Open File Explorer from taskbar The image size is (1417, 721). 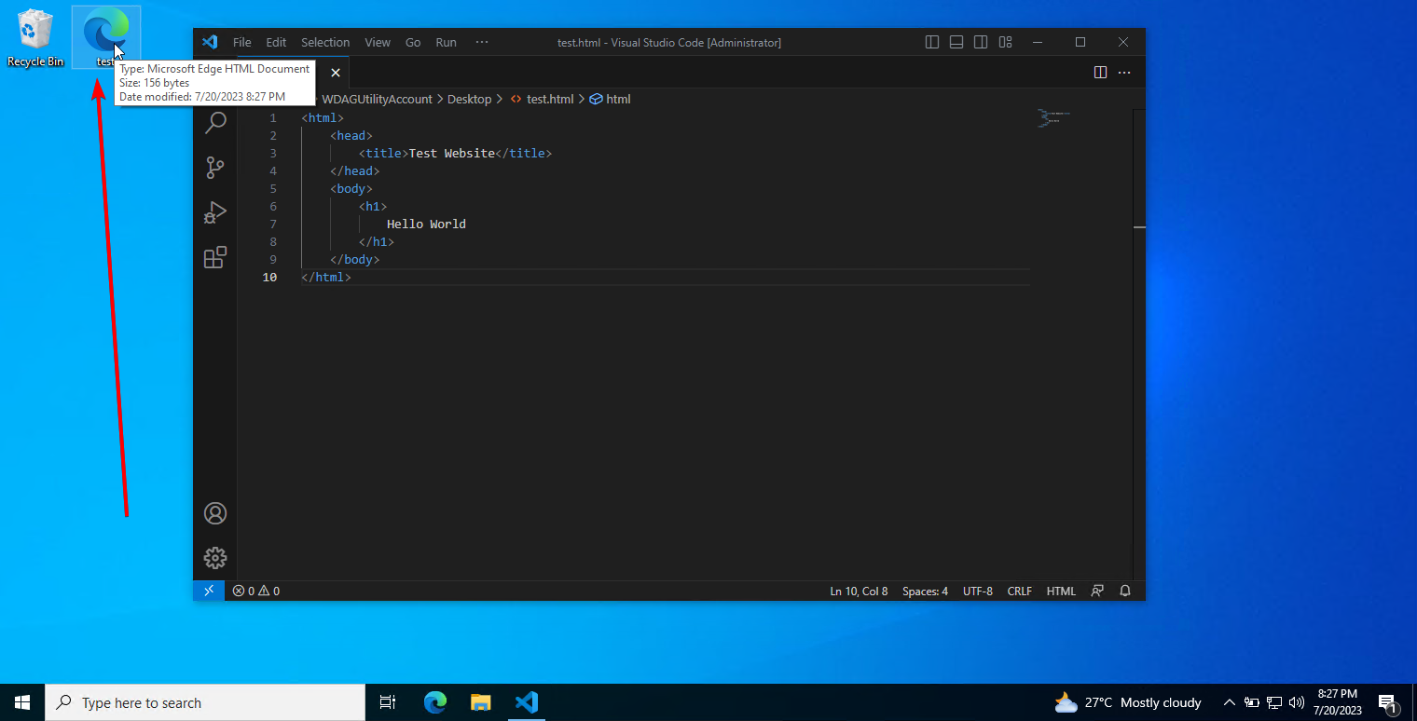tap(480, 702)
